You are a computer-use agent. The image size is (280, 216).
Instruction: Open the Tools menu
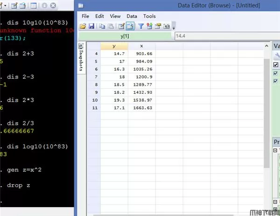[149, 16]
